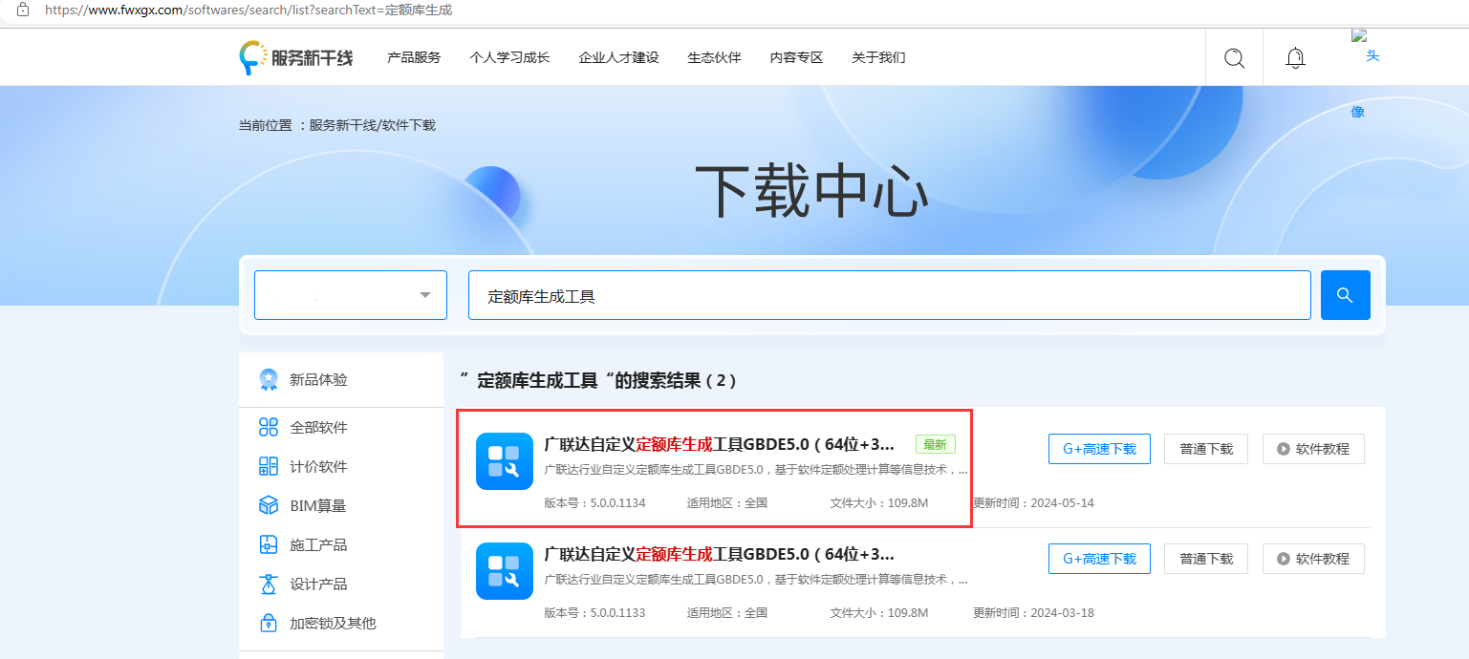Click the blue search button

[1345, 295]
